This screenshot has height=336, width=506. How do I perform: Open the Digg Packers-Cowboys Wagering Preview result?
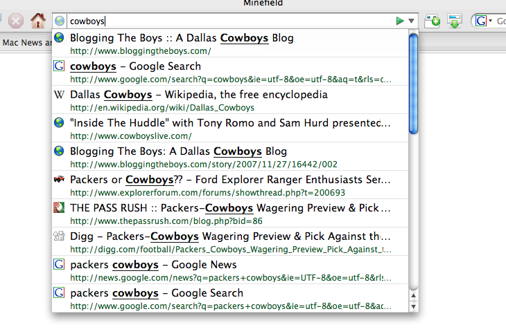230,241
